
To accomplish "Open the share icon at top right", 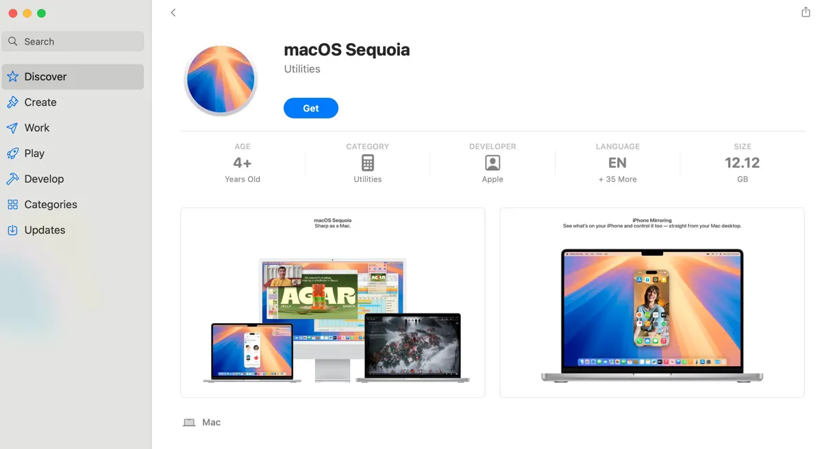I will coord(806,12).
